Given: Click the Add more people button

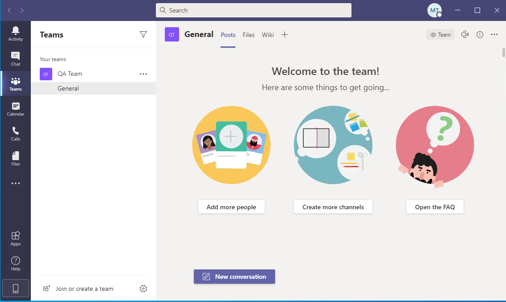Looking at the screenshot, I should pos(231,207).
